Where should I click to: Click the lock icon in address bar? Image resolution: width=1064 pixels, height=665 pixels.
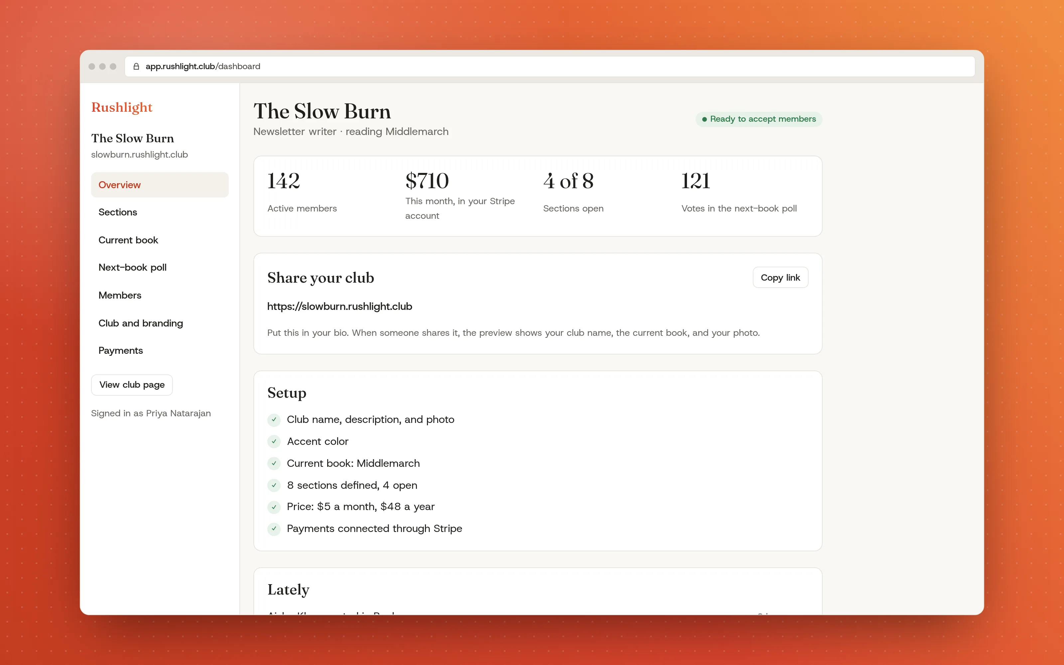pyautogui.click(x=136, y=66)
